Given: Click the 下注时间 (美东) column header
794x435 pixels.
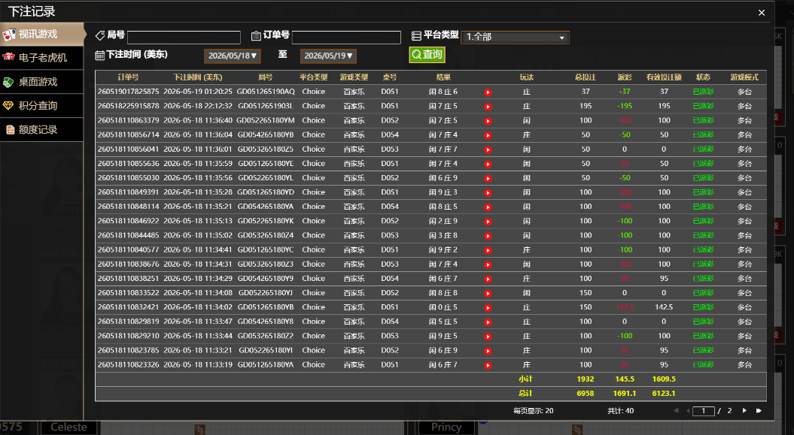Looking at the screenshot, I should [x=197, y=77].
